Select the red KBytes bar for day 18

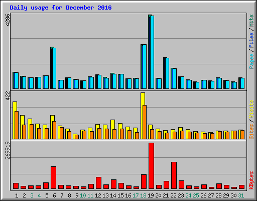[x=144, y=182]
